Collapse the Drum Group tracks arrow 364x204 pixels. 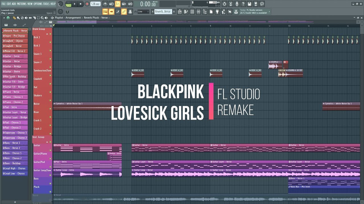[47, 34]
